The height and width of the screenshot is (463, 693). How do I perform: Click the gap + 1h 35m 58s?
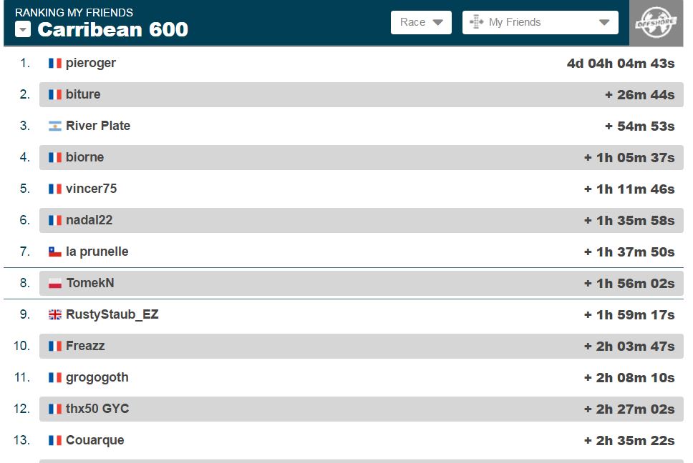coord(629,221)
